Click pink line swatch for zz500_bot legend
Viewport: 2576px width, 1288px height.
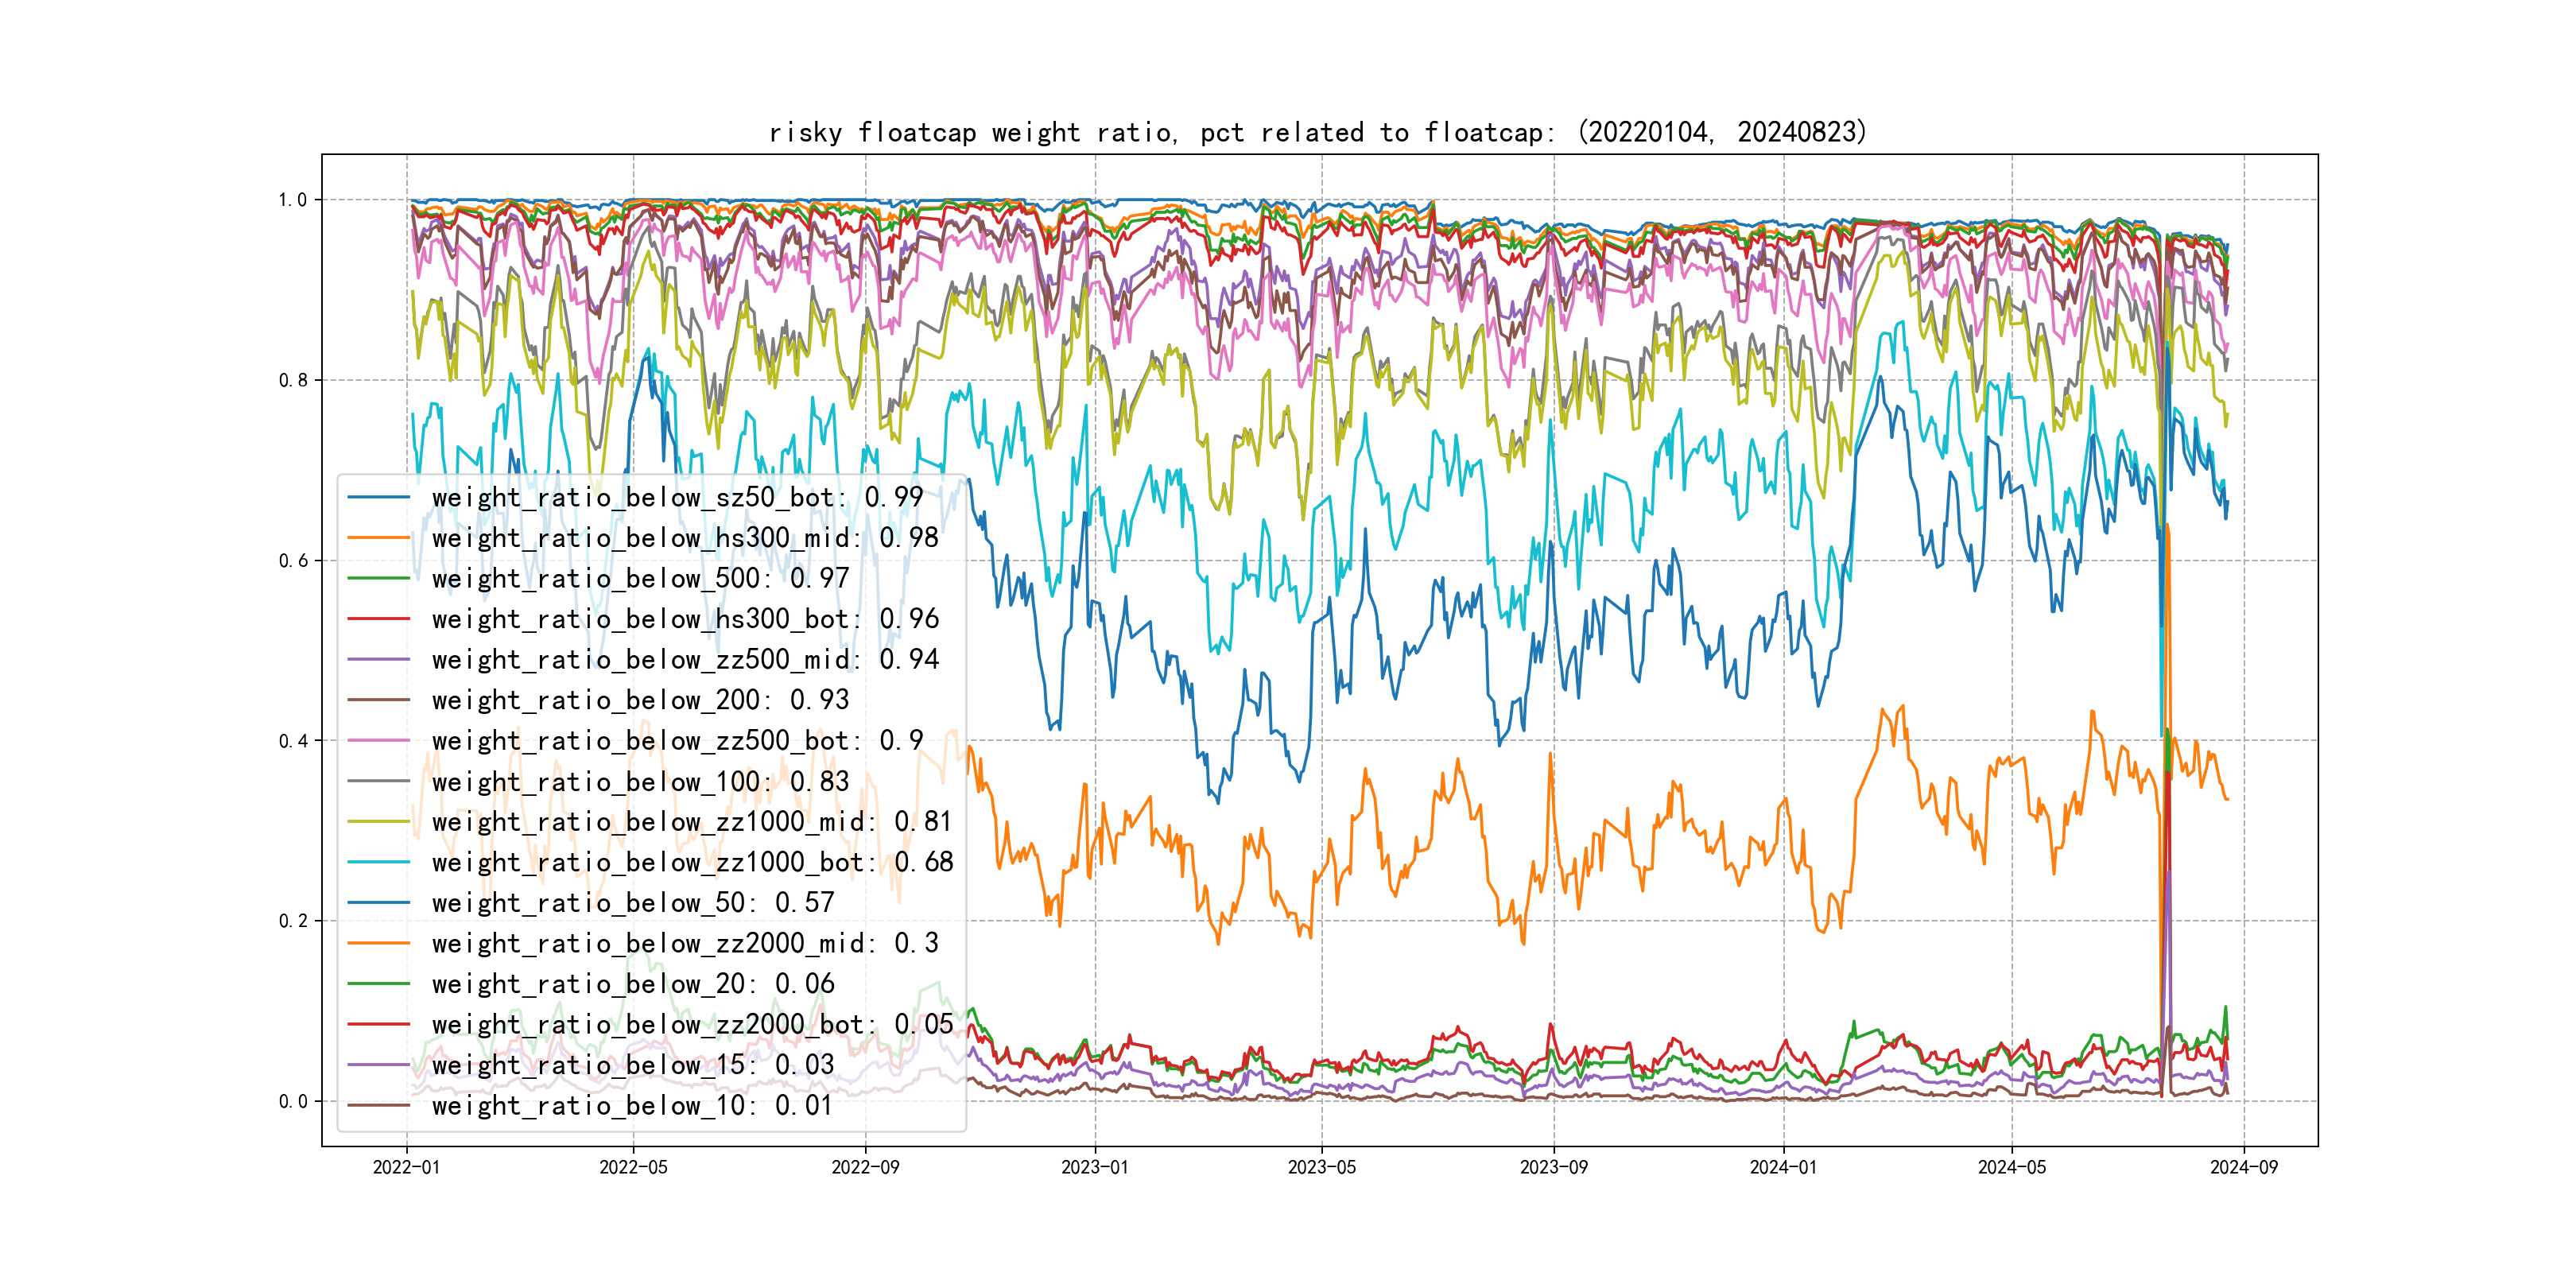tap(378, 741)
